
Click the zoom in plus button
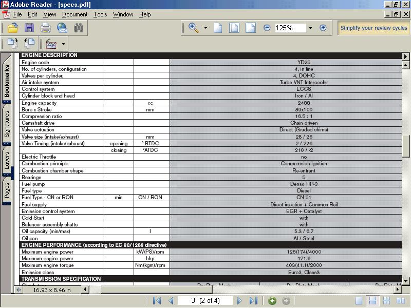[x=323, y=28]
